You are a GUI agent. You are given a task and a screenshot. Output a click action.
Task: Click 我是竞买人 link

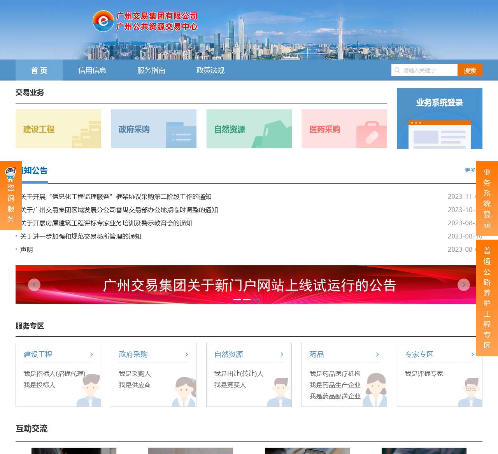[x=230, y=385]
